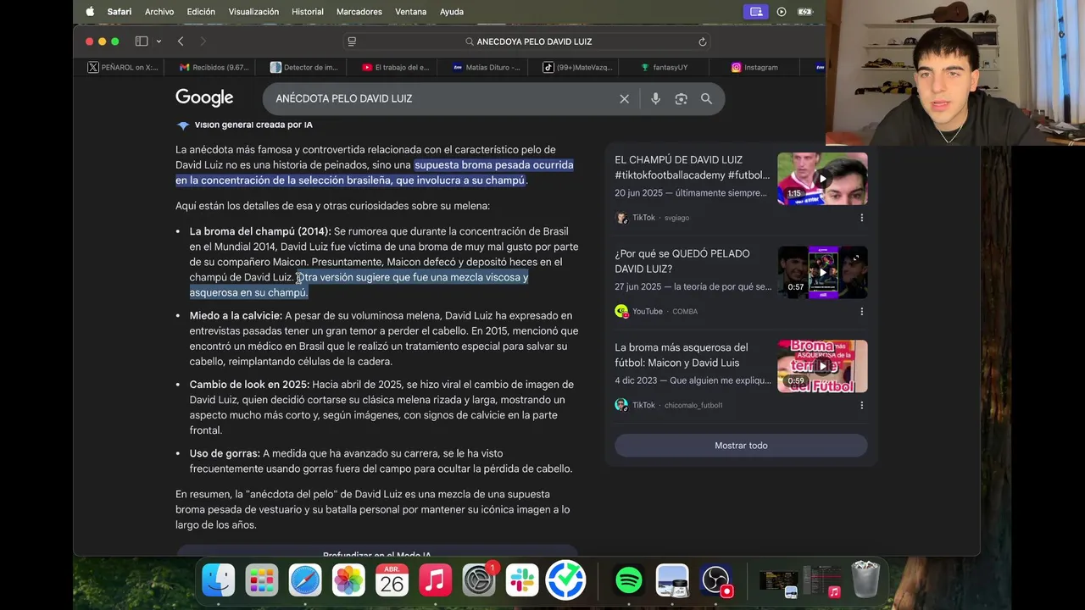Open Google Lens image search icon
The height and width of the screenshot is (610, 1085).
click(x=681, y=99)
